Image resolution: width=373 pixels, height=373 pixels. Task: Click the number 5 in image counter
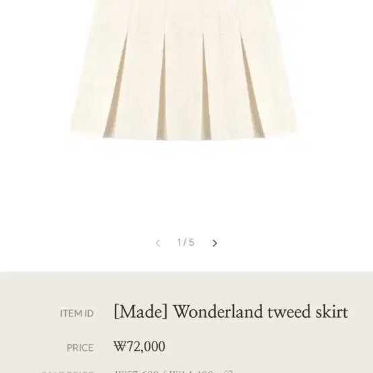click(192, 243)
